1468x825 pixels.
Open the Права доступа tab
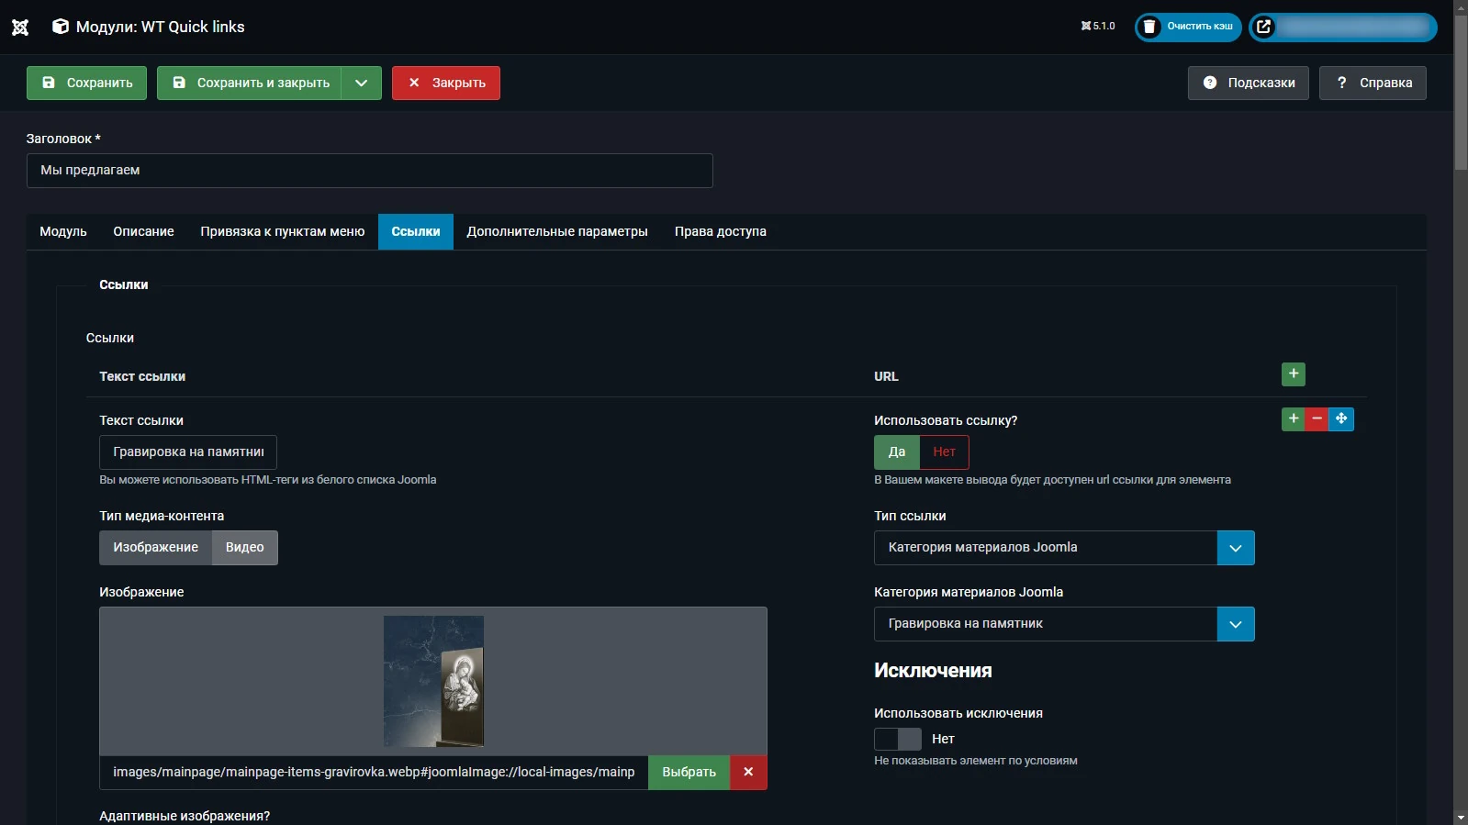[x=720, y=232]
